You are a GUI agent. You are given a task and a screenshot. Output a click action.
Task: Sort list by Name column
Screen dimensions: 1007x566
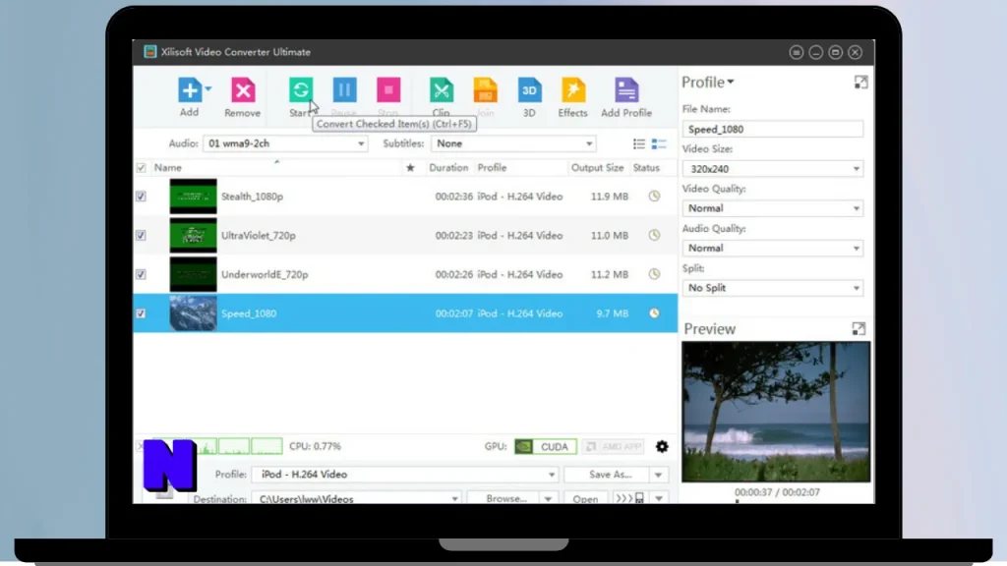(167, 168)
